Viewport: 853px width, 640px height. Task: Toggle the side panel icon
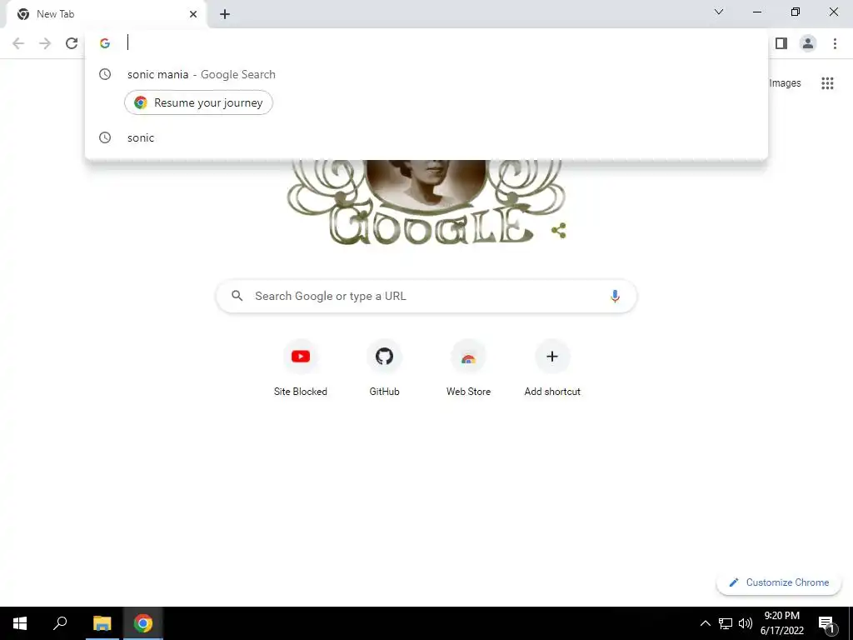tap(781, 43)
